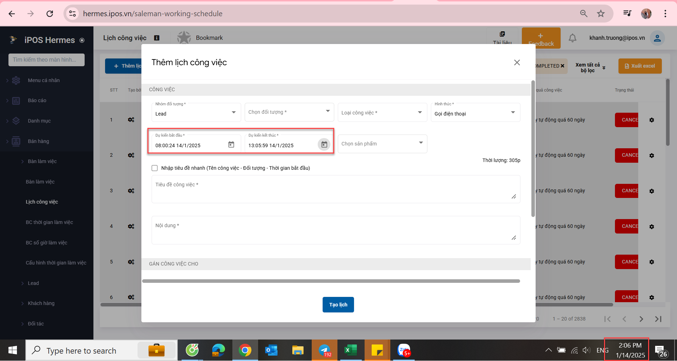Expand Menu cá nhân in the sidebar
This screenshot has height=361, width=677.
point(44,80)
